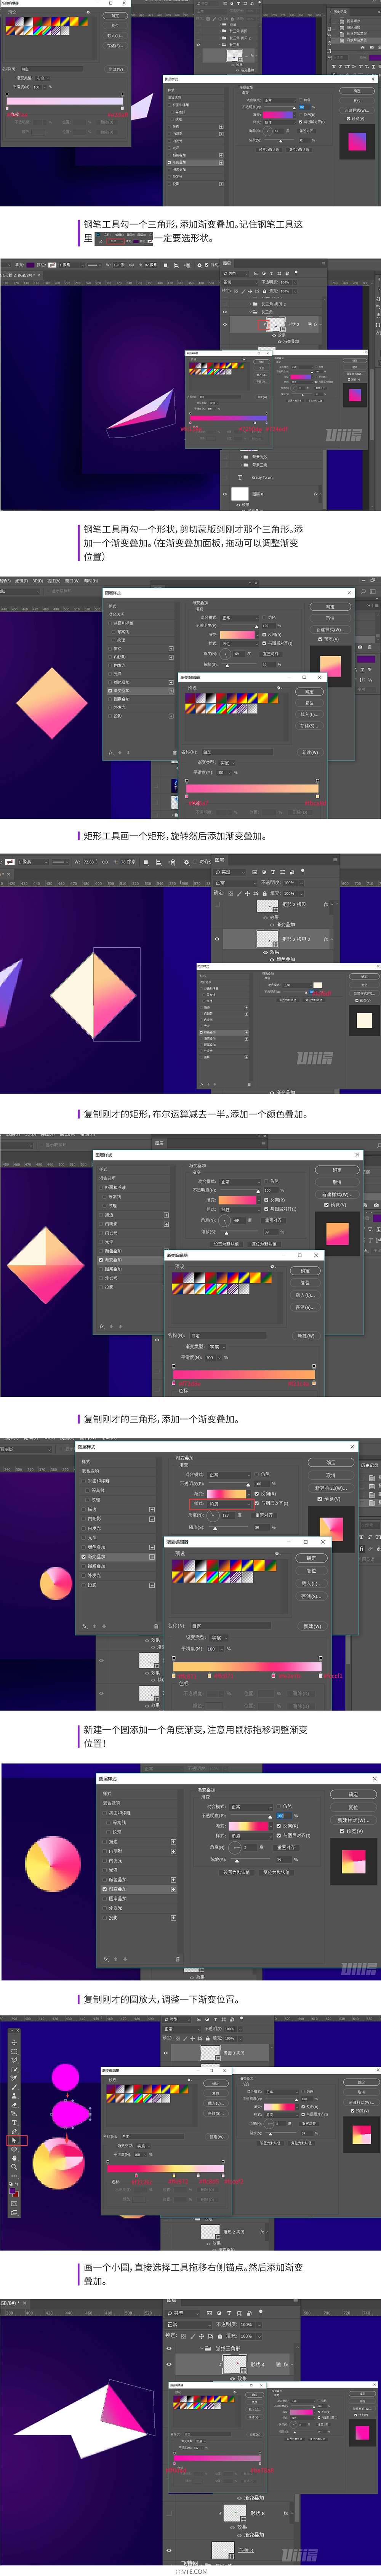Select the Type tool in the small-circle screenshot toolbar
The width and height of the screenshot is (381, 2576).
14,2123
